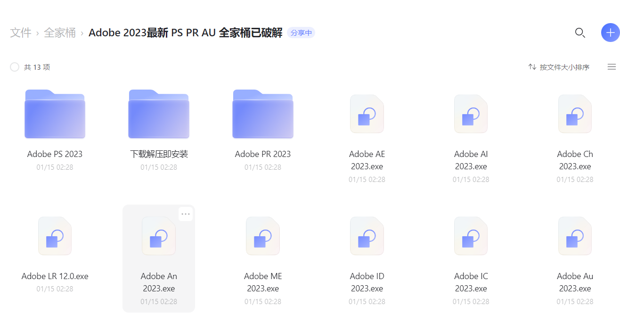
Task: Select the Adobe An 2023.exe file icon
Action: (x=159, y=236)
